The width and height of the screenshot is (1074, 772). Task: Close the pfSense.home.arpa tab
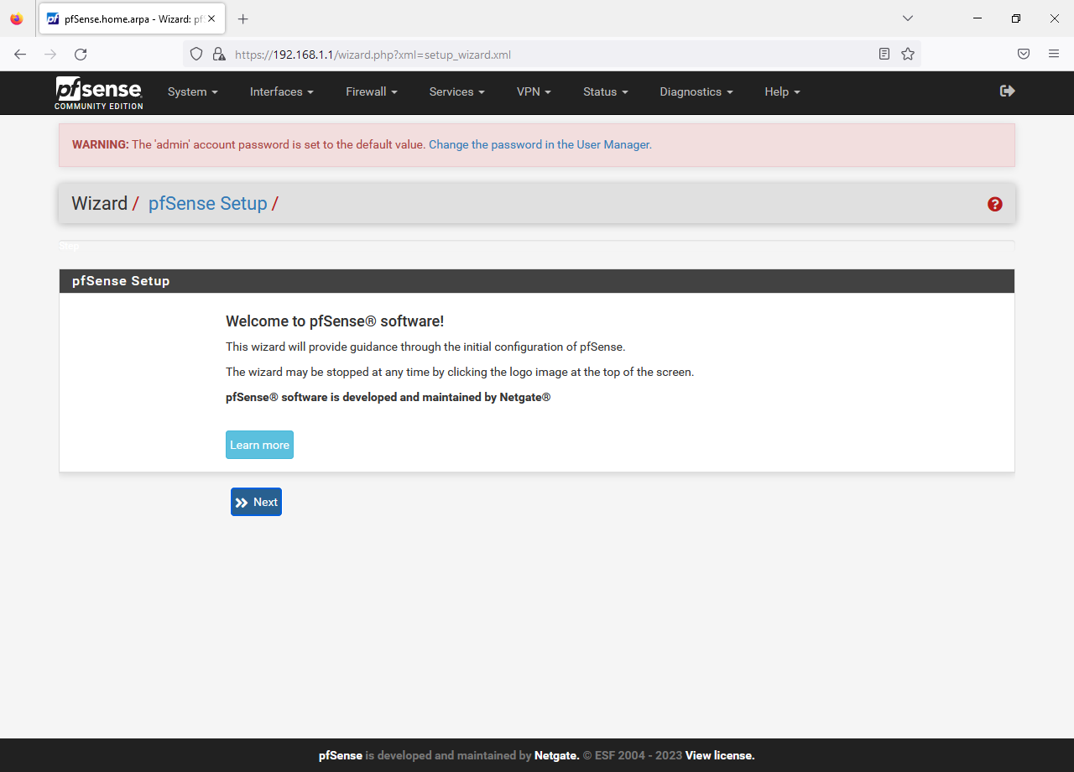[x=211, y=18]
